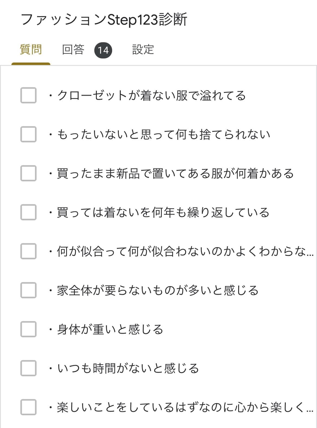Click option text クローゼットが着ない服で溢れてる
Screen dimensions: 317x428
point(152,96)
